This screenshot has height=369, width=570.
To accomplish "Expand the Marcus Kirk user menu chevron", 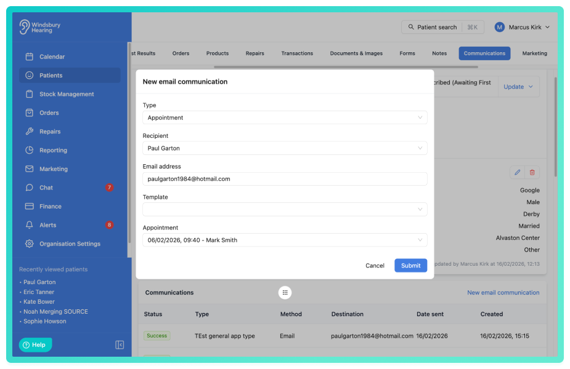I will [547, 27].
